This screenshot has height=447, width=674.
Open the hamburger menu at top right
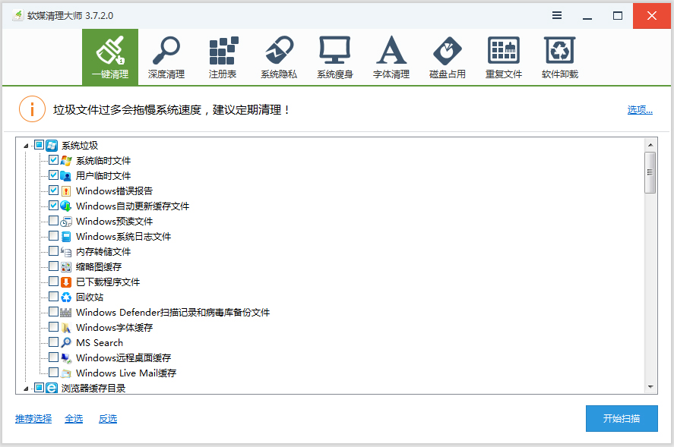(x=556, y=15)
